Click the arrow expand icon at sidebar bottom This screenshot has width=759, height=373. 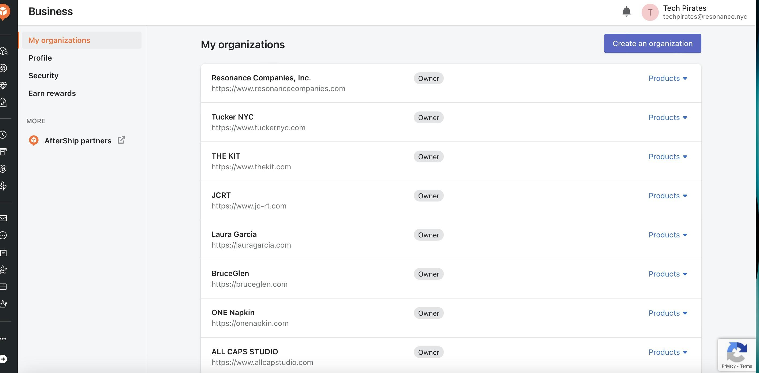click(x=3, y=359)
